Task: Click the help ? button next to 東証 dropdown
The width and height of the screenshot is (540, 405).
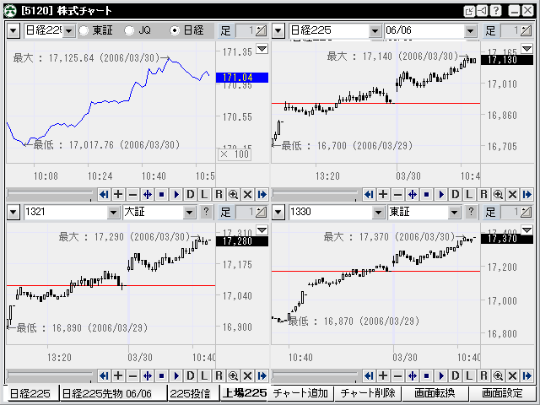Action: click(471, 212)
